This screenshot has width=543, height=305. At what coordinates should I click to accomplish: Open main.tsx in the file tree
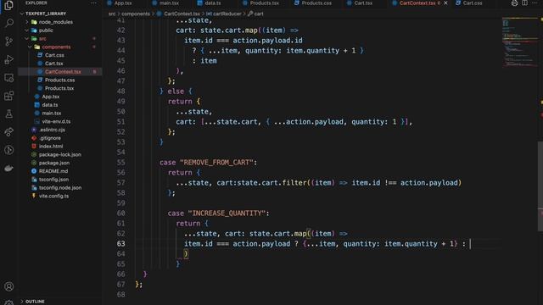point(52,113)
